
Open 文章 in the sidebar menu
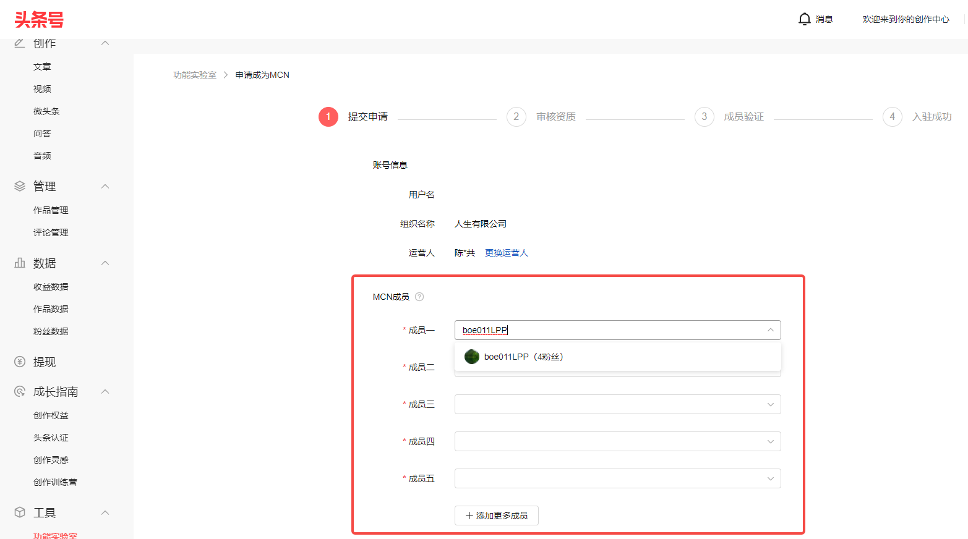tap(42, 67)
